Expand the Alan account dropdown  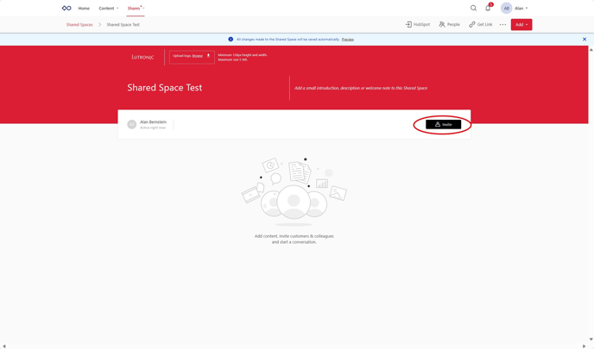[521, 9]
